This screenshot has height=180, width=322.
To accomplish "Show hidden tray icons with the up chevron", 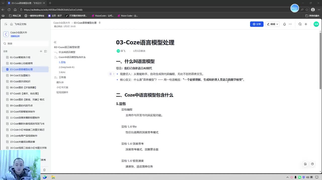I will point(288,177).
